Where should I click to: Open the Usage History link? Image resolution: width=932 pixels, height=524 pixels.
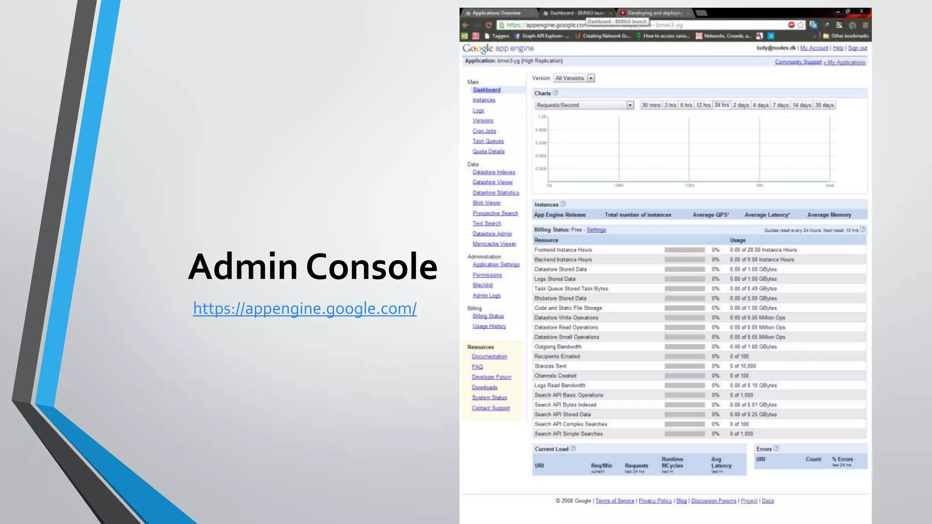pos(489,326)
